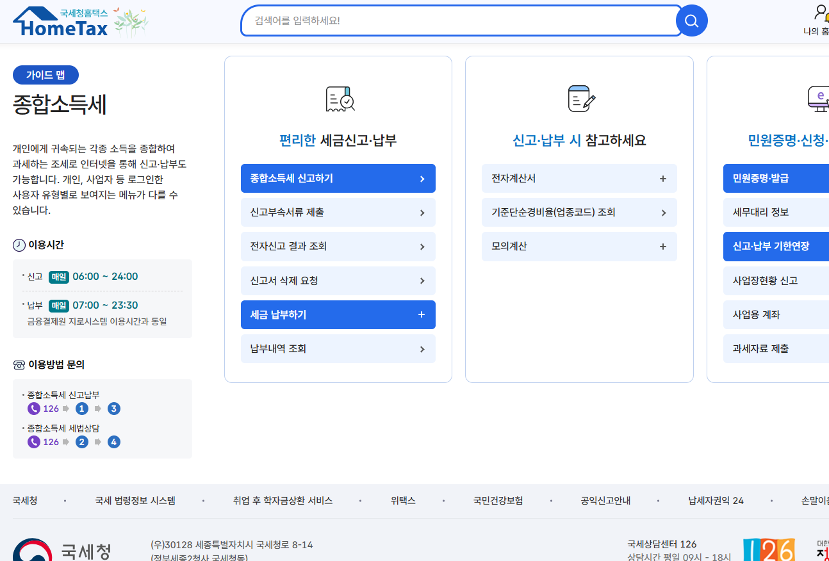Open the 위택스 link
The width and height of the screenshot is (829, 561).
[x=403, y=501]
